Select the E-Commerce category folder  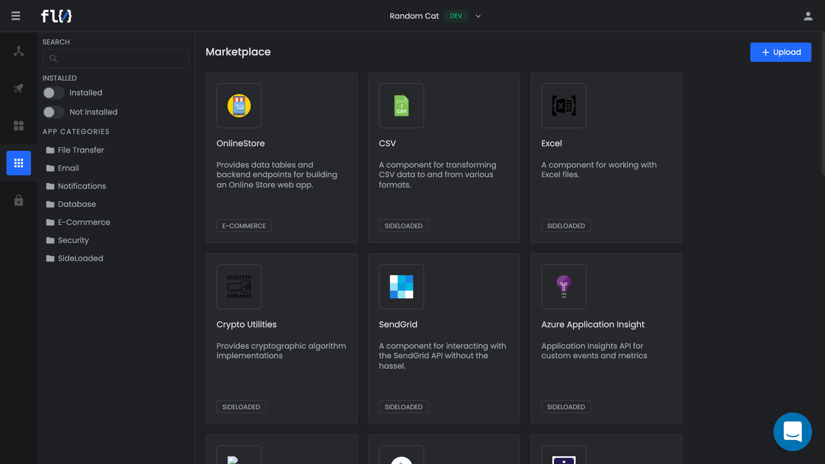[x=84, y=222]
